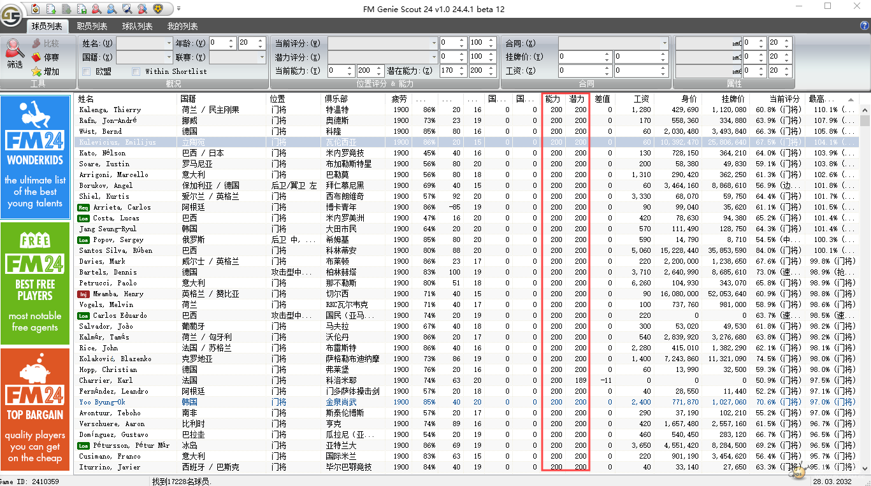
Task: Click the 属性 first attribute selector field
Action: (x=709, y=43)
